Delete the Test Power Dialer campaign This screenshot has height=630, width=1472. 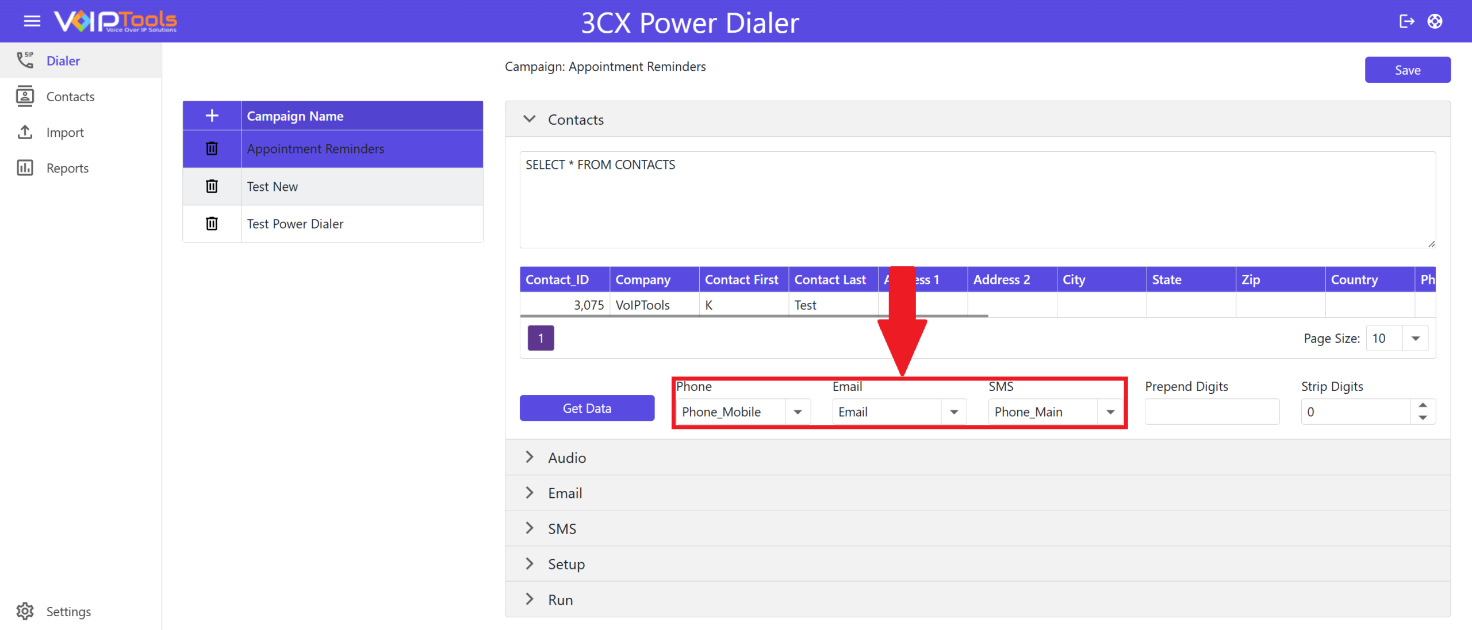(x=212, y=224)
